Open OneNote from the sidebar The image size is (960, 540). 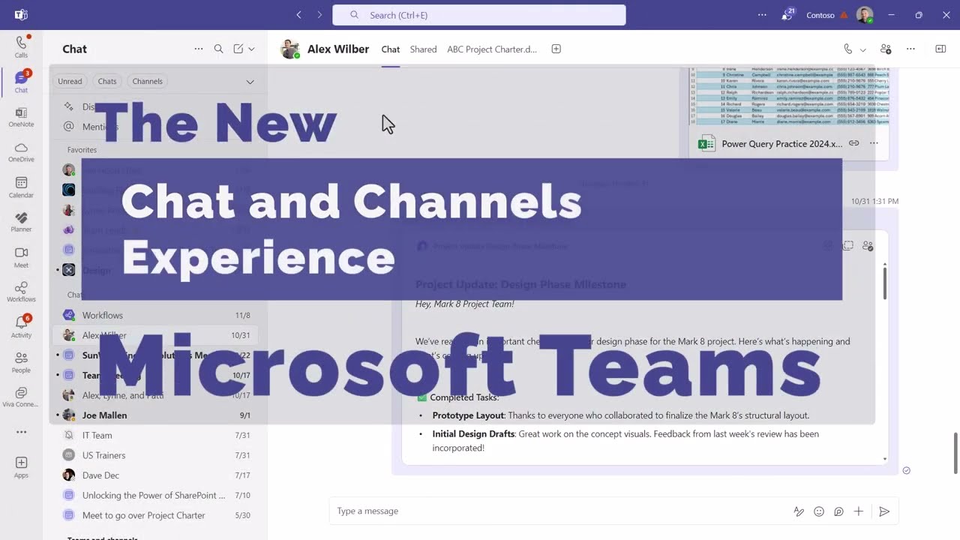coord(21,117)
